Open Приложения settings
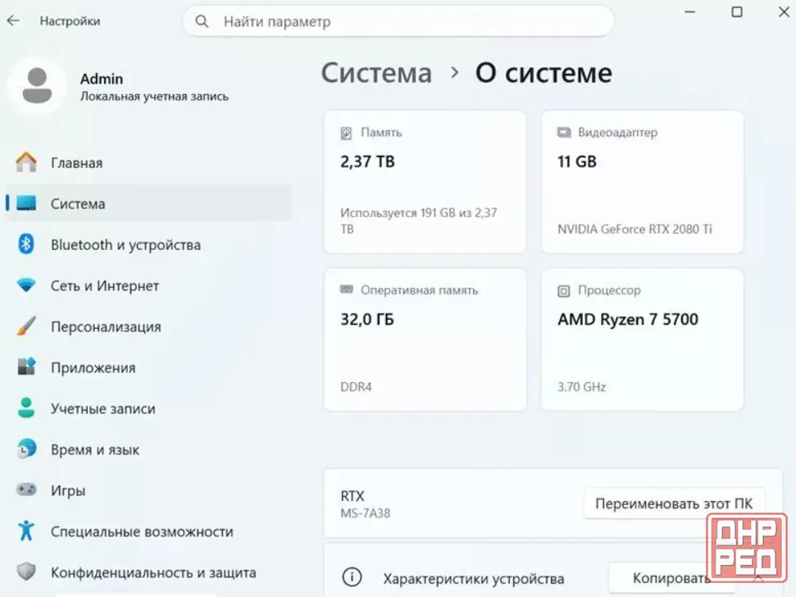The width and height of the screenshot is (796, 597). pos(148,367)
